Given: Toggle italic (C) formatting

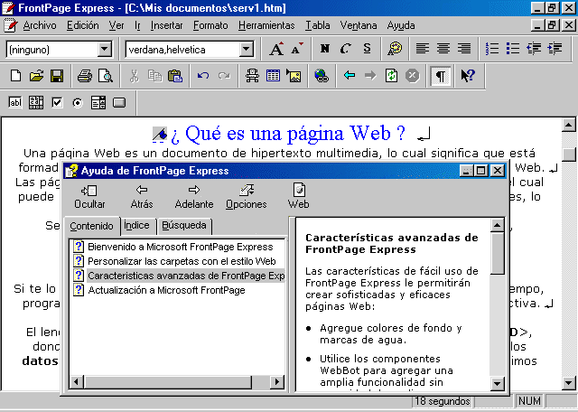Looking at the screenshot, I should point(345,49).
